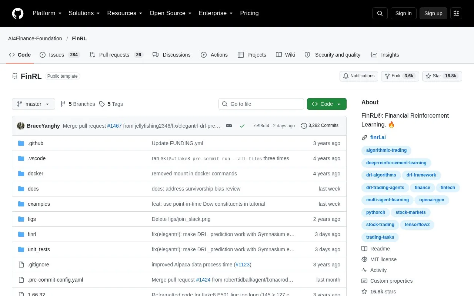
Task: Open the examples folder
Action: click(x=39, y=204)
